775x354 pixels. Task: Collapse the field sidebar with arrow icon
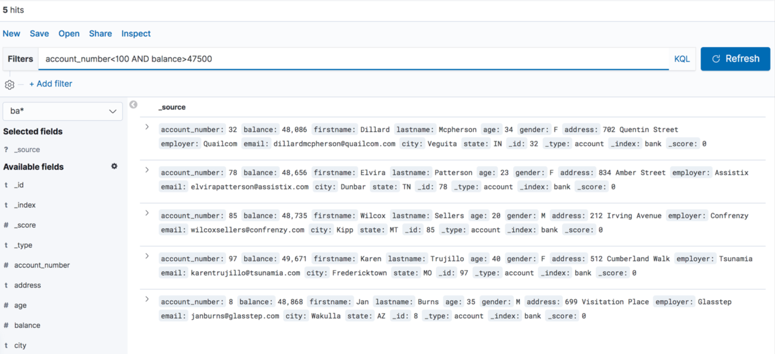(x=133, y=105)
